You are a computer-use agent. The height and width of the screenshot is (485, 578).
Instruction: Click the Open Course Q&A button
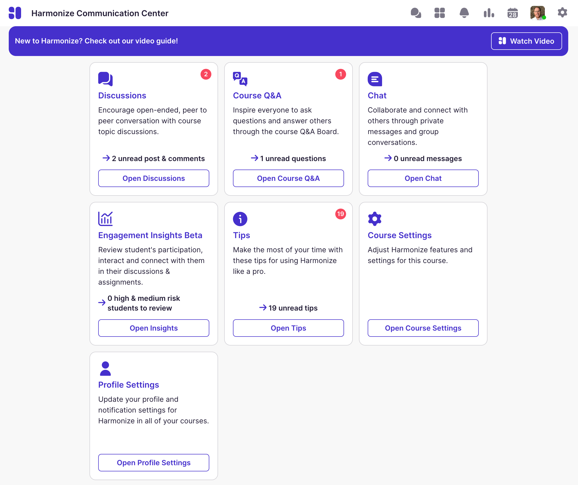tap(288, 178)
